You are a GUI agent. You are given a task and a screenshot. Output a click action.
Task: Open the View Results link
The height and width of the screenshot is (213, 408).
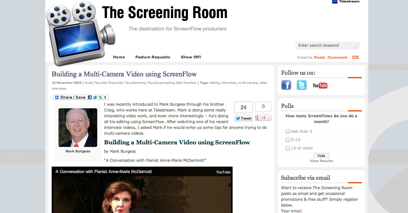pos(321,161)
